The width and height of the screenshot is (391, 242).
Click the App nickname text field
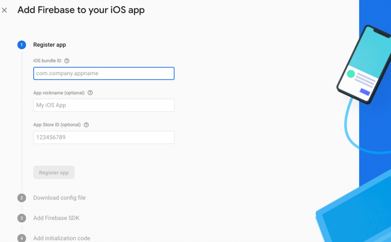click(104, 105)
